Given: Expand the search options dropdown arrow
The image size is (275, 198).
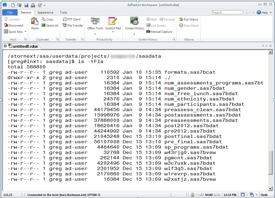Looking at the screenshot, I should pyautogui.click(x=253, y=13).
